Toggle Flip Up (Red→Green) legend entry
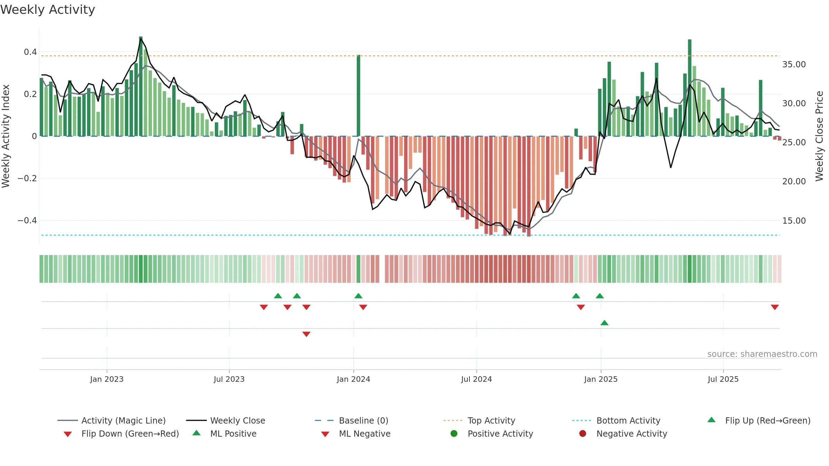The height and width of the screenshot is (466, 829). (759, 420)
